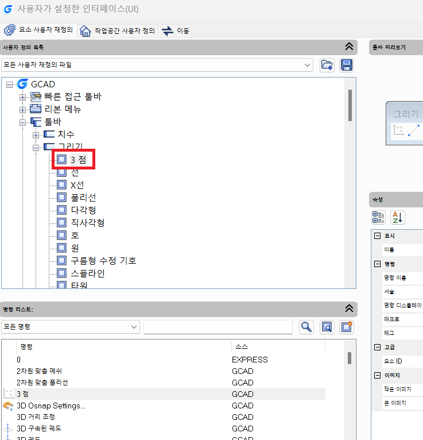The image size is (423, 440).
Task: Click the magnifier search icon in command list
Action: pyautogui.click(x=307, y=327)
